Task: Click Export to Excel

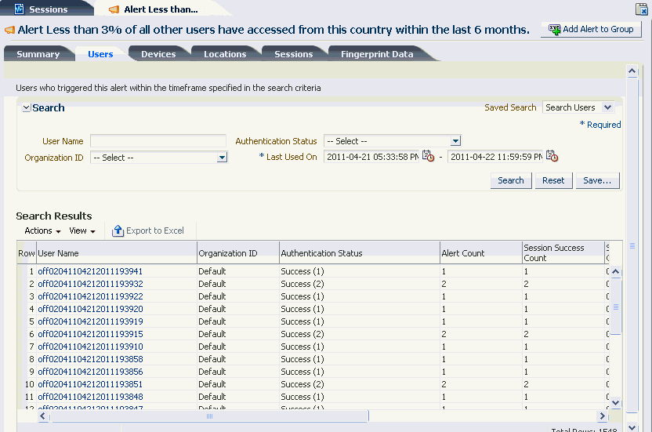Action: coord(148,231)
